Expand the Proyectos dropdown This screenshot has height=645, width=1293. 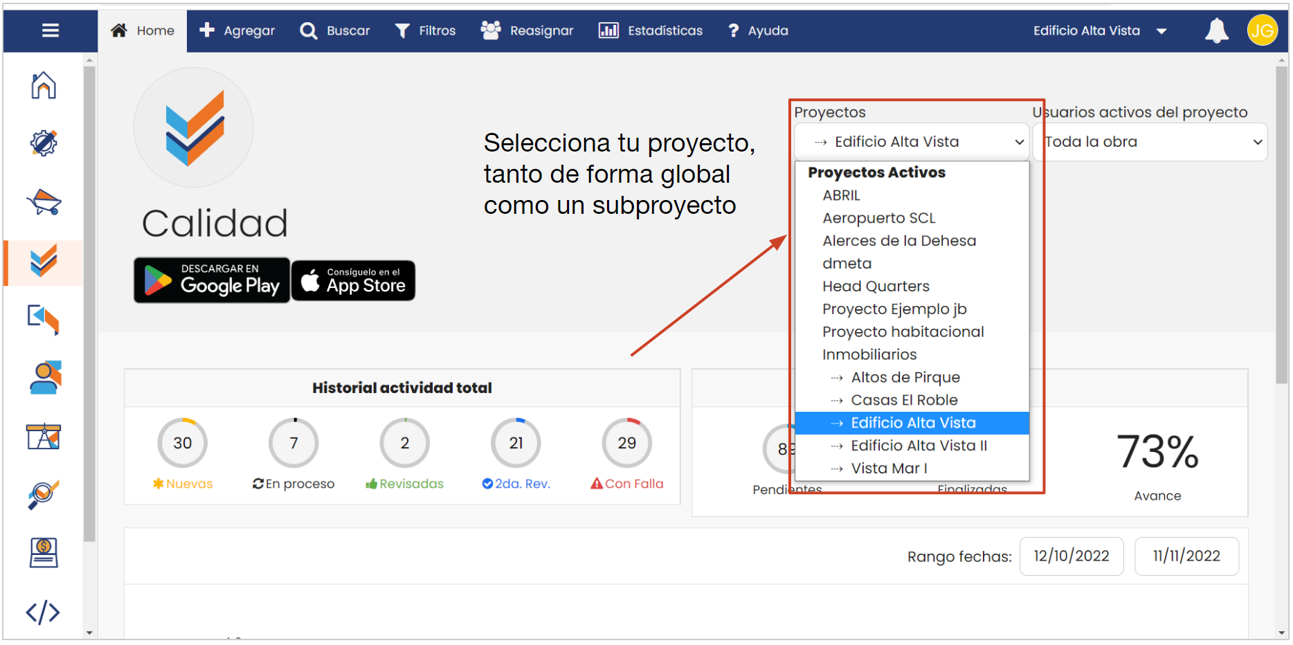pos(911,142)
